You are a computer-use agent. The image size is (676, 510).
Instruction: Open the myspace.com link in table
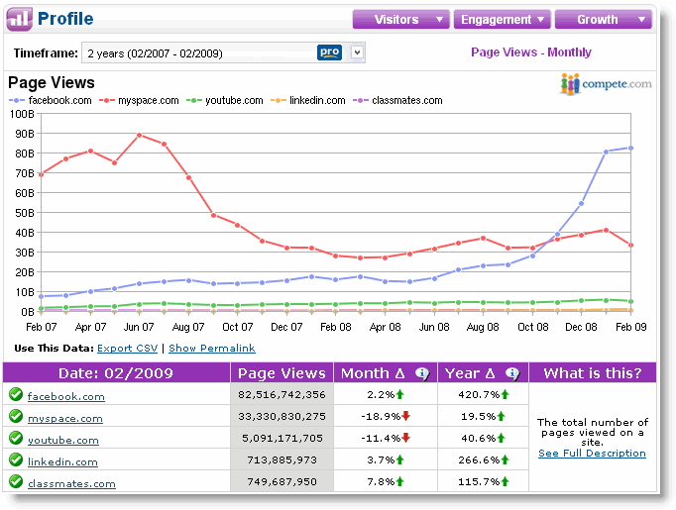pos(65,418)
